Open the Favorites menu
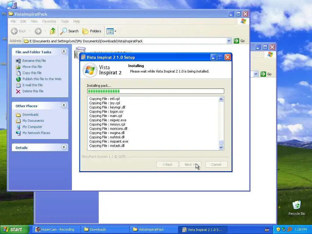312x234 pixels. [x=49, y=21]
